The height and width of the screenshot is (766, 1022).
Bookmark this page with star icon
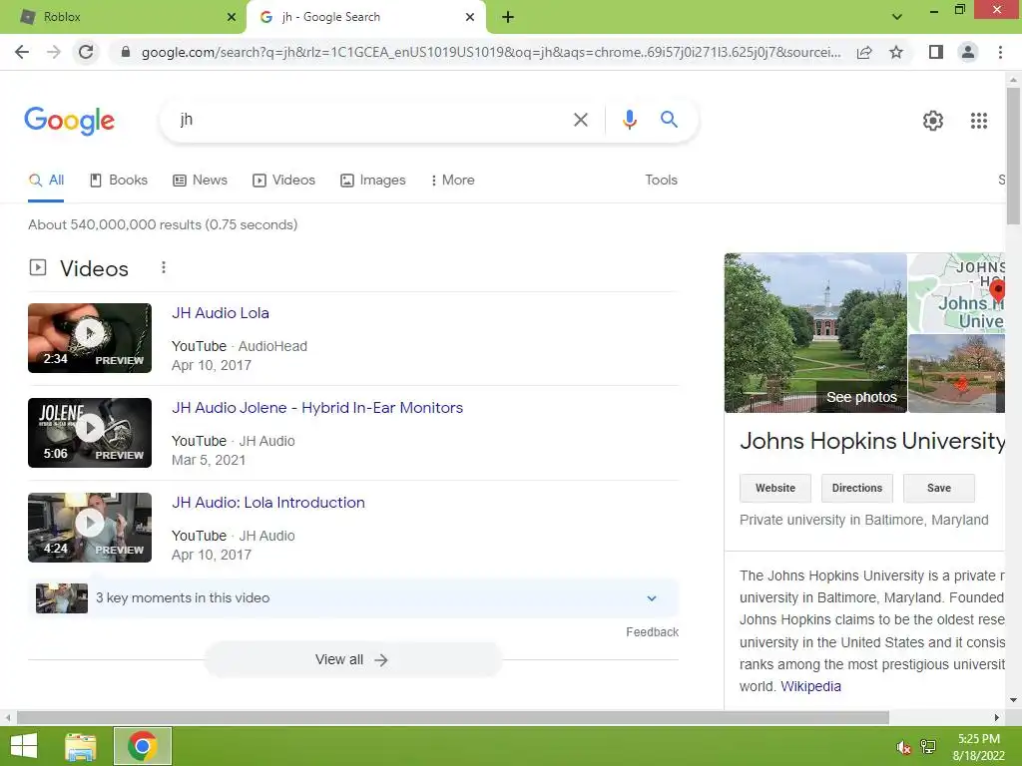tap(896, 52)
